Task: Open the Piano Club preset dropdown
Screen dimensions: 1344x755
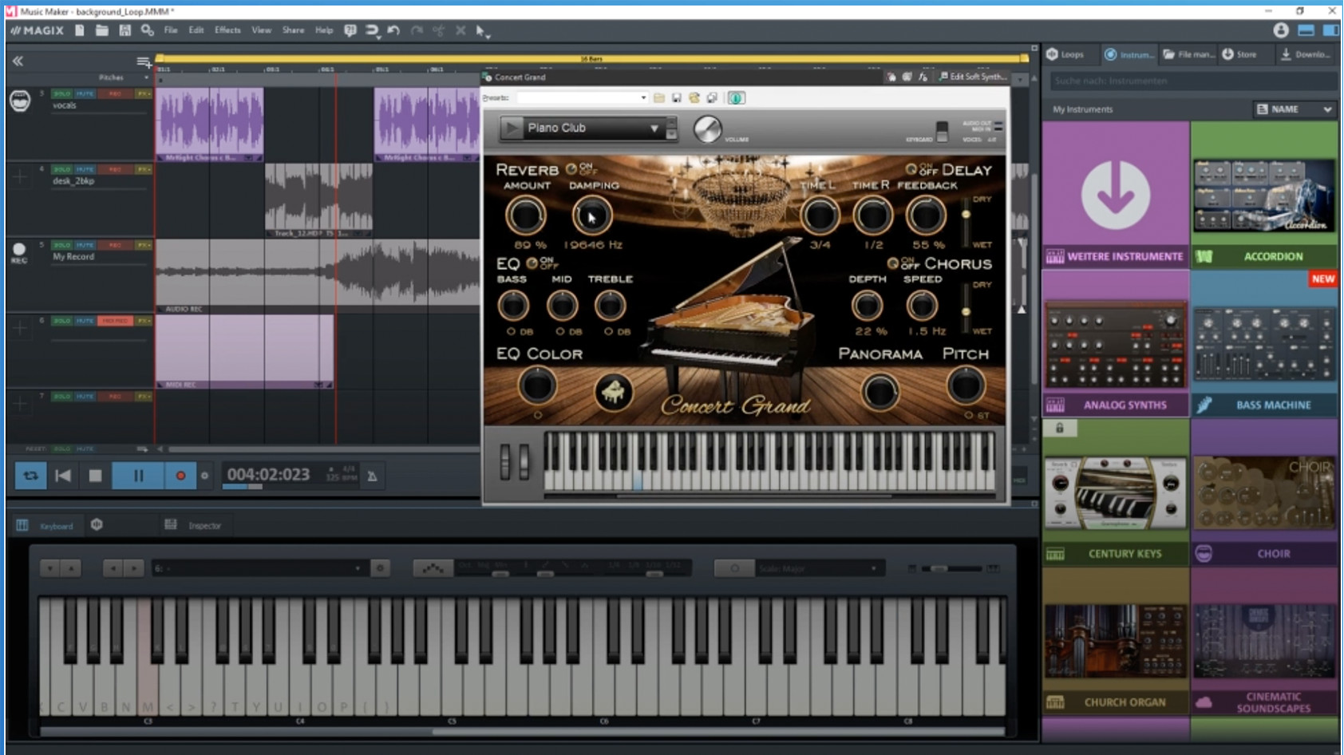Action: tap(654, 128)
